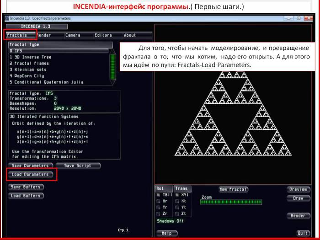
Task: Toggle the XYt translation checkbox
Action: pyautogui.click(x=177, y=195)
